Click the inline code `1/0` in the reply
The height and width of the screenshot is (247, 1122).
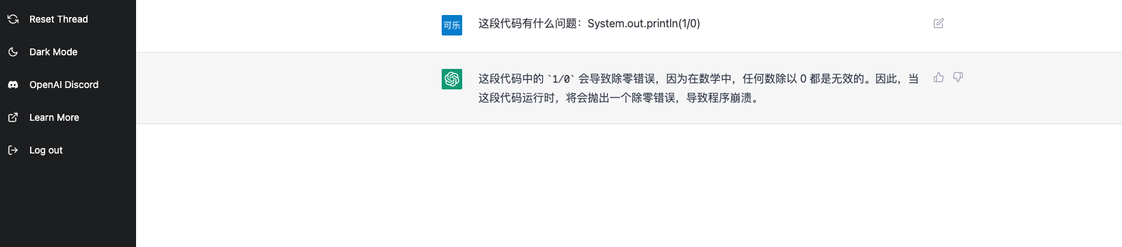(561, 79)
